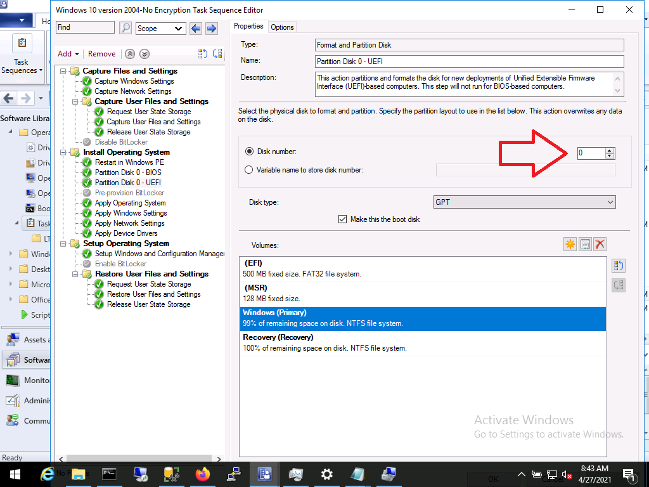The width and height of the screenshot is (649, 487).
Task: Select Variable name to store disk number
Action: [248, 170]
